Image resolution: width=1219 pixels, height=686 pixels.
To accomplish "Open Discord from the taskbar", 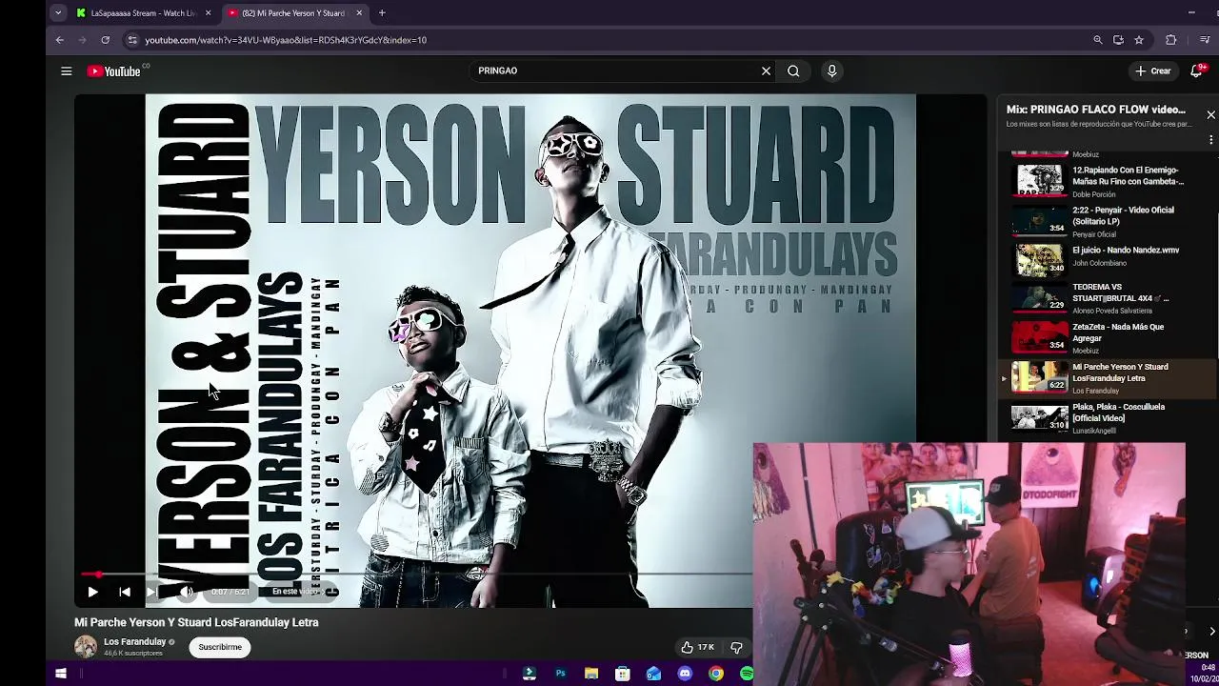I will click(x=685, y=674).
